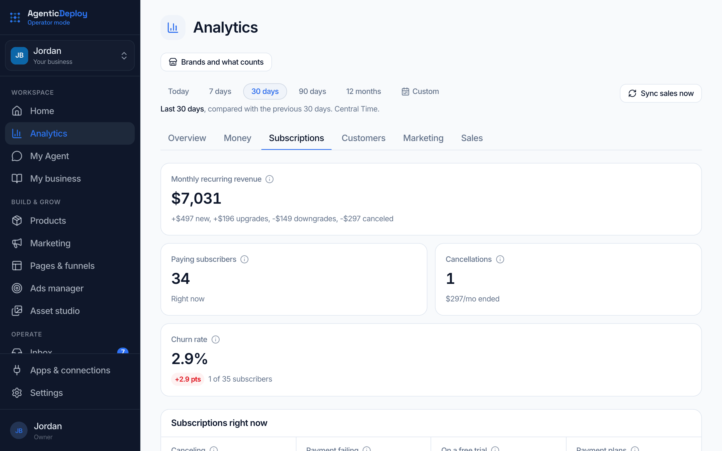Switch to the Customers tab
The height and width of the screenshot is (451, 722).
coord(364,138)
